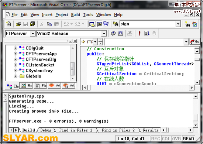Click the Go debug icon with arrow

point(147,33)
